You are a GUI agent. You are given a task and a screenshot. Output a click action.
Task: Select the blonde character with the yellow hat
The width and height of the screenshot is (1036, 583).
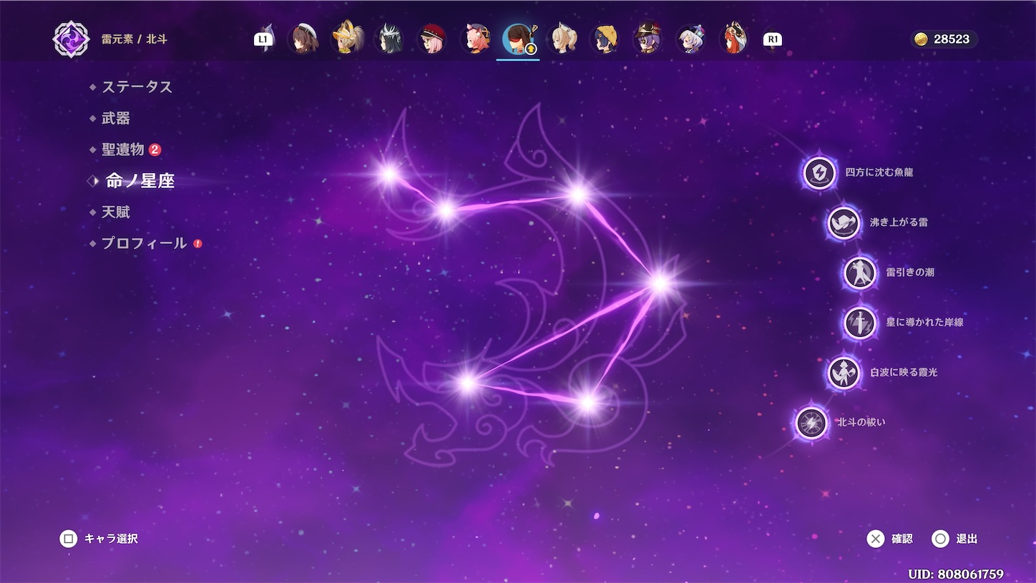tap(346, 38)
